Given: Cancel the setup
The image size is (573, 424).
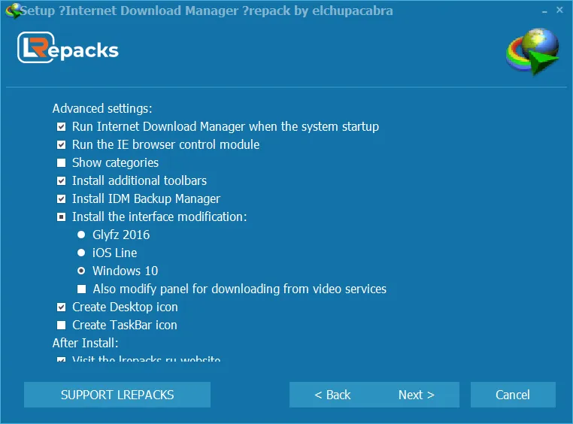Looking at the screenshot, I should [513, 395].
